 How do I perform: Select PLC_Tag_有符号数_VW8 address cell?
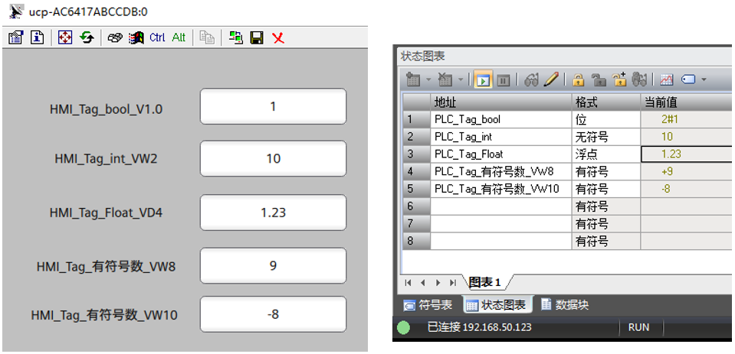tap(501, 171)
